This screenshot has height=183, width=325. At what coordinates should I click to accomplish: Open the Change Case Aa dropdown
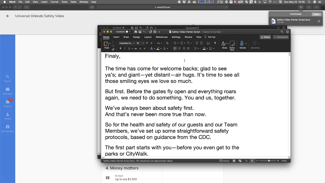pyautogui.click(x=159, y=43)
